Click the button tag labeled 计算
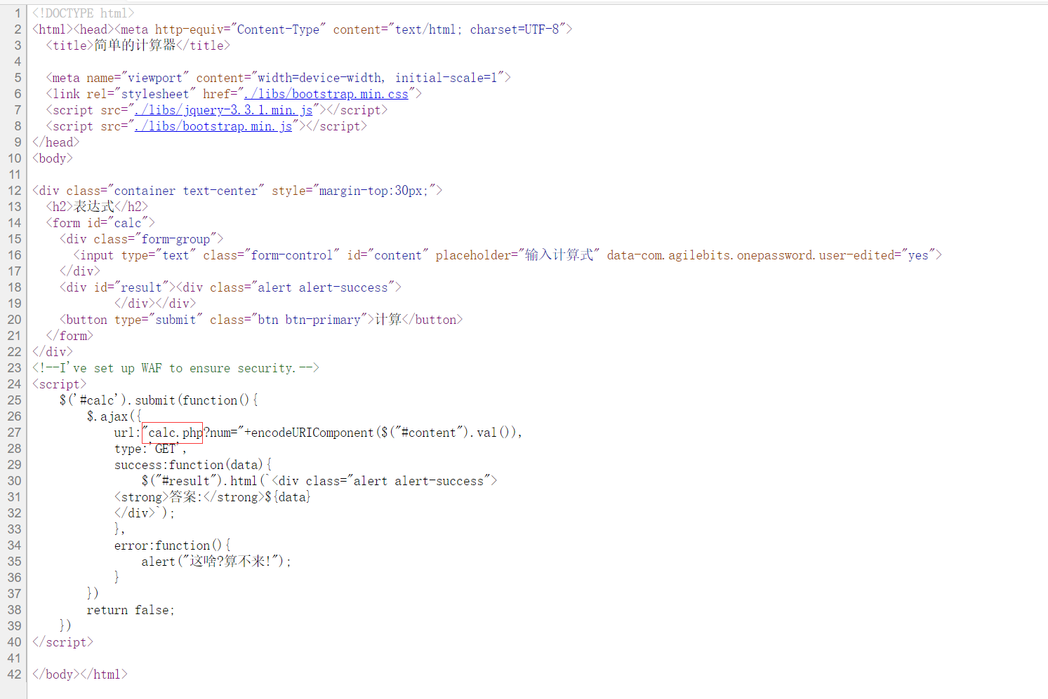1048x699 pixels. [261, 320]
